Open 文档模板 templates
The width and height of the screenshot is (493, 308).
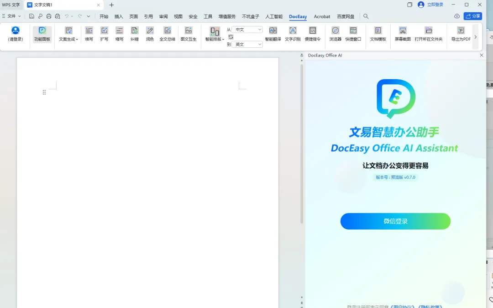coord(378,34)
